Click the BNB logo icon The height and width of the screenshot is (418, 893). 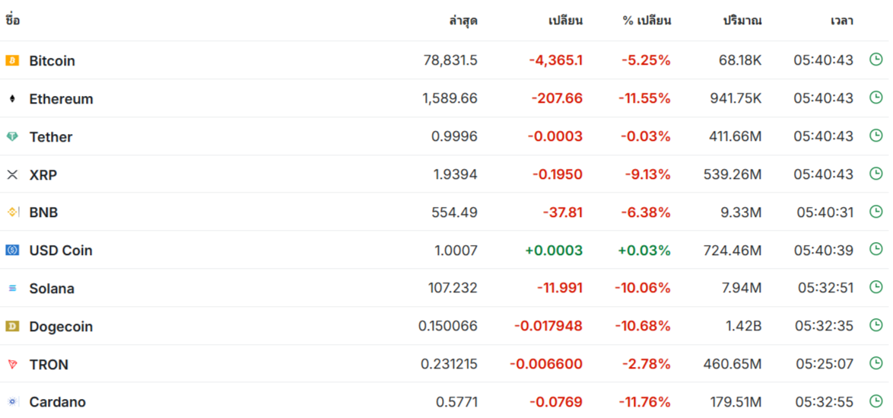pyautogui.click(x=12, y=212)
